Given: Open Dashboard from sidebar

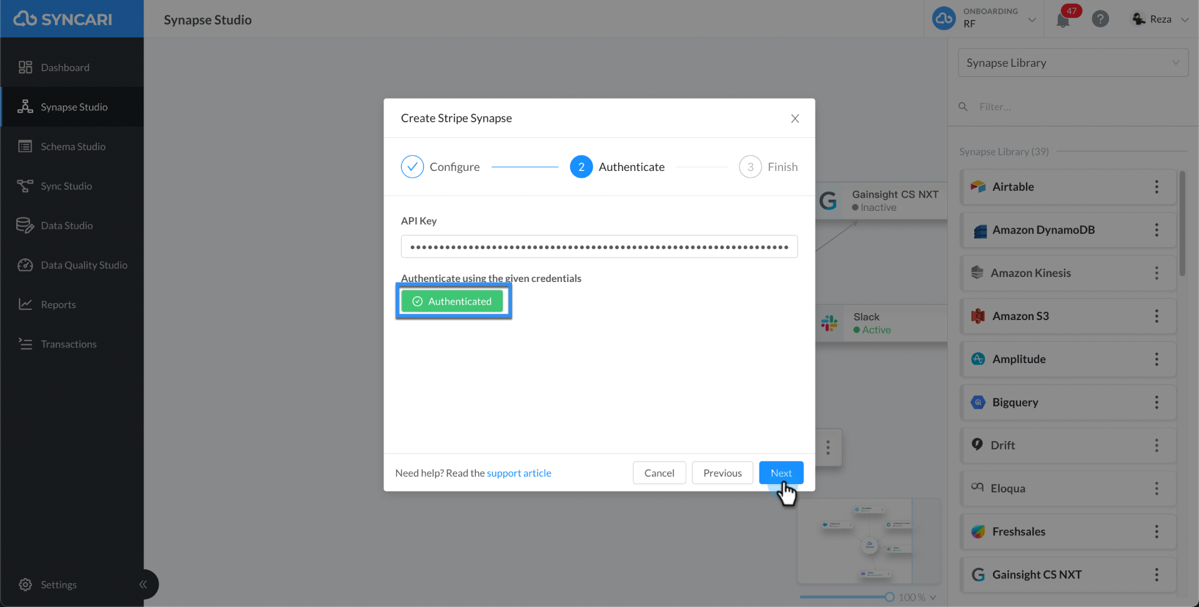Looking at the screenshot, I should click(x=72, y=67).
